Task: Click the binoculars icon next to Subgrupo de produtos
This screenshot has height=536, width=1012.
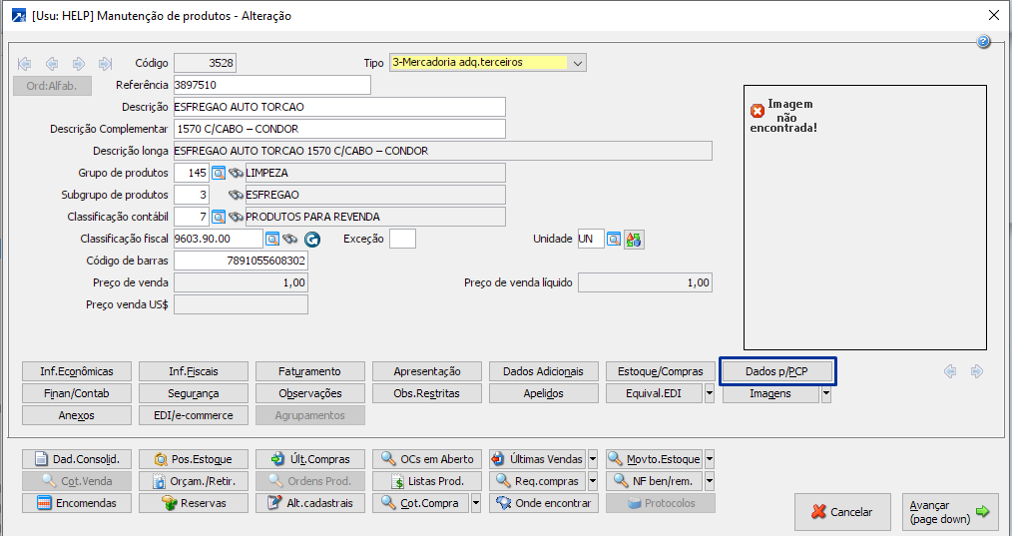Action: pyautogui.click(x=236, y=195)
